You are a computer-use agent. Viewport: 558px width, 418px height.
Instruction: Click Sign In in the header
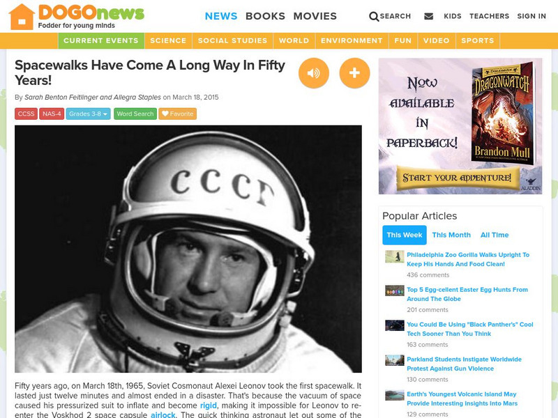tap(531, 16)
